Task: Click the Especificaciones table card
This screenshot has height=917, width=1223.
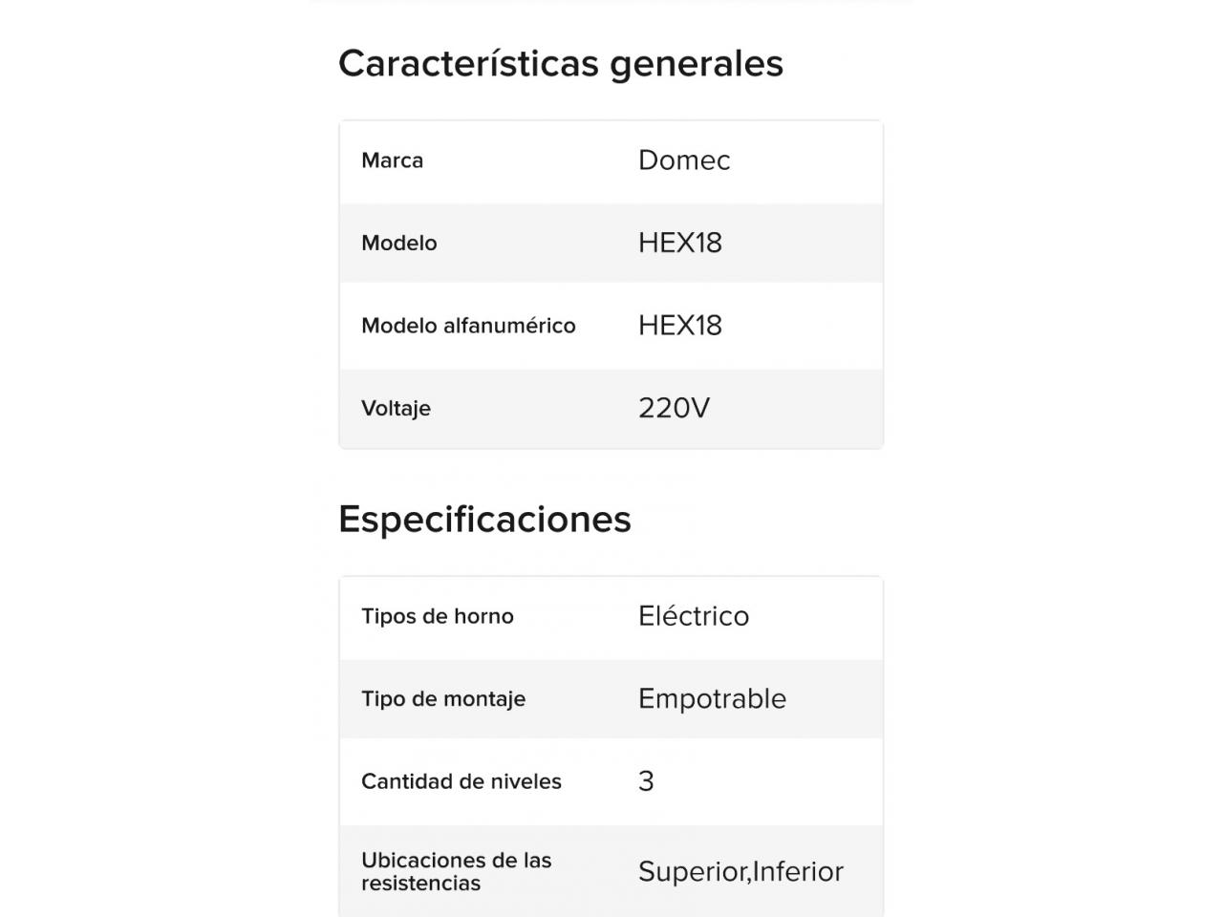Action: [611, 746]
